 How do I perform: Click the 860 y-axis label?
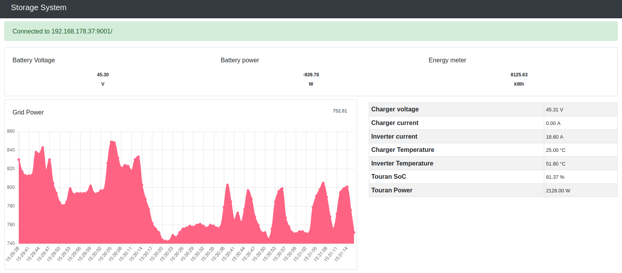[11, 131]
